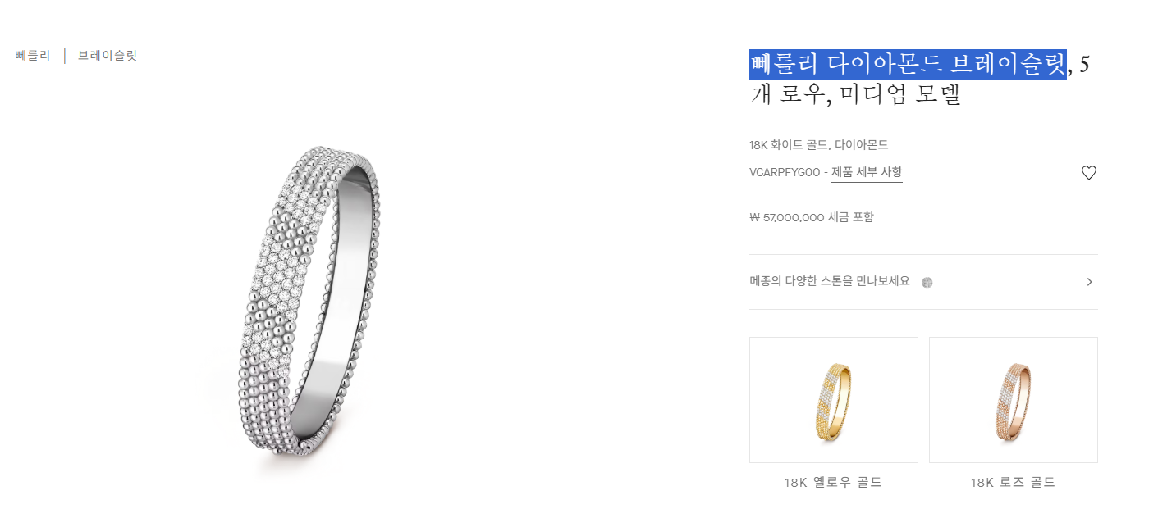
Task: Click the 미디엄 모델 title line
Action: click(x=901, y=95)
